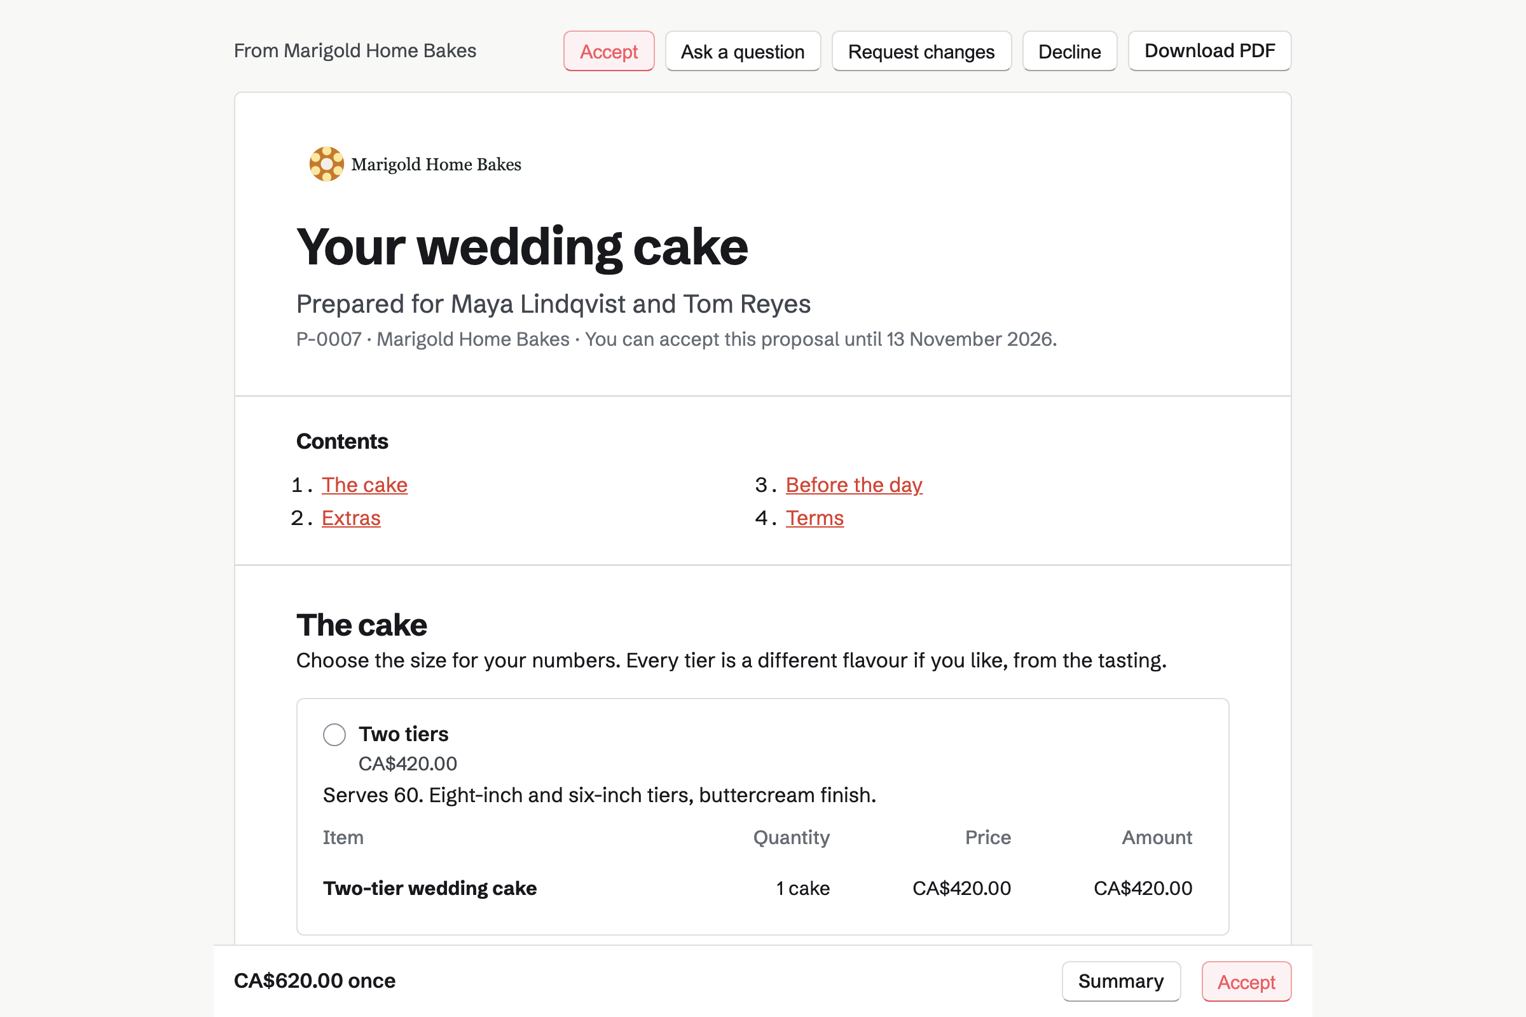Click 'Choose the size for your numbers' sentence
This screenshot has height=1017, width=1526.
pyautogui.click(x=732, y=660)
